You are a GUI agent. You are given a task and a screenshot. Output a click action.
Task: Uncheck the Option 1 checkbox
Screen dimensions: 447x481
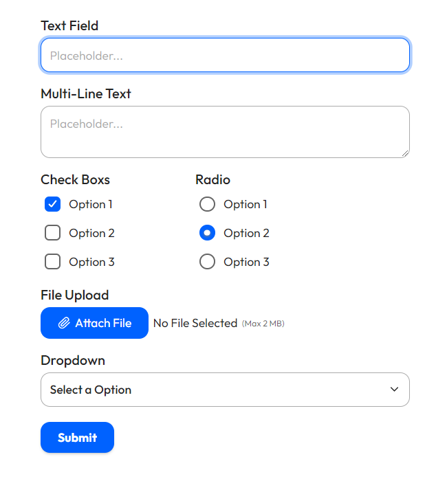pos(53,204)
